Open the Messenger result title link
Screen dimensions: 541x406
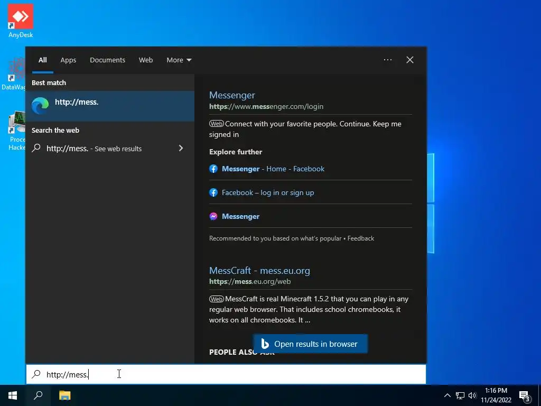232,95
